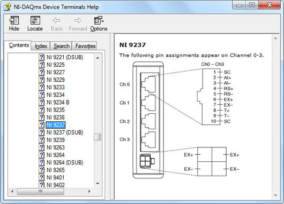
Task: Click topic pane scroll down arrow
Action: click(x=275, y=195)
